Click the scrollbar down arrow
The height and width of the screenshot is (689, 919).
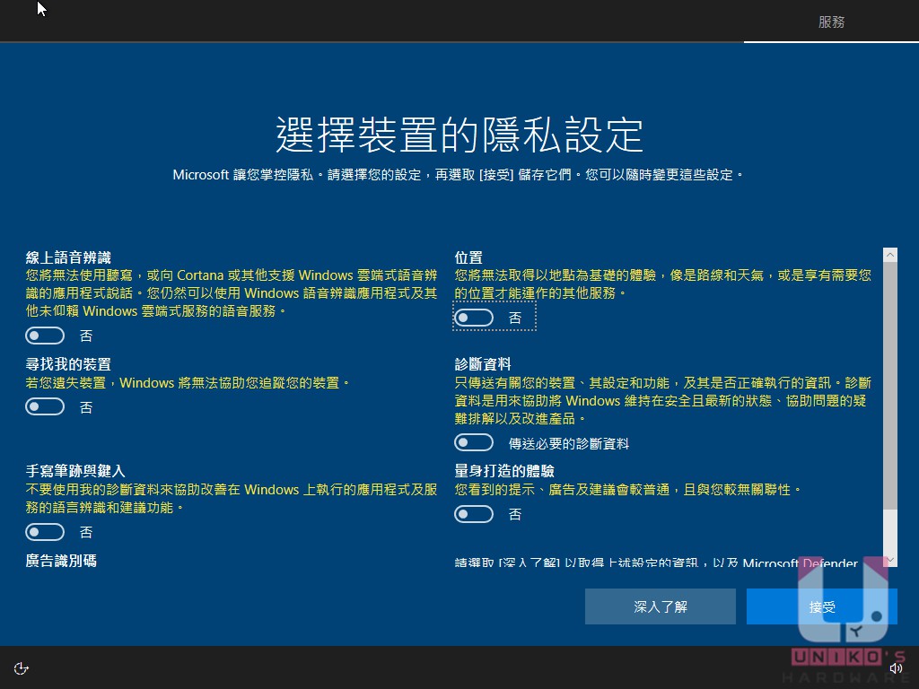tap(889, 560)
